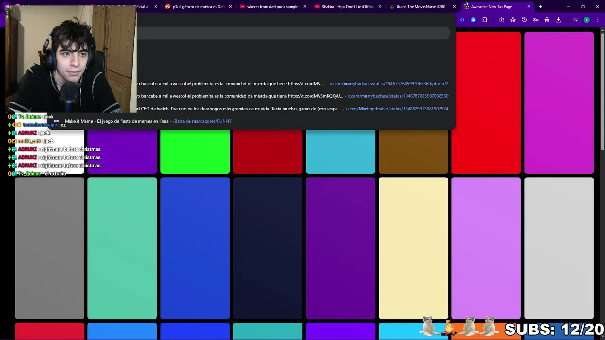Close the Awesome New Tab Page tab
This screenshot has width=605, height=340.
[529, 7]
